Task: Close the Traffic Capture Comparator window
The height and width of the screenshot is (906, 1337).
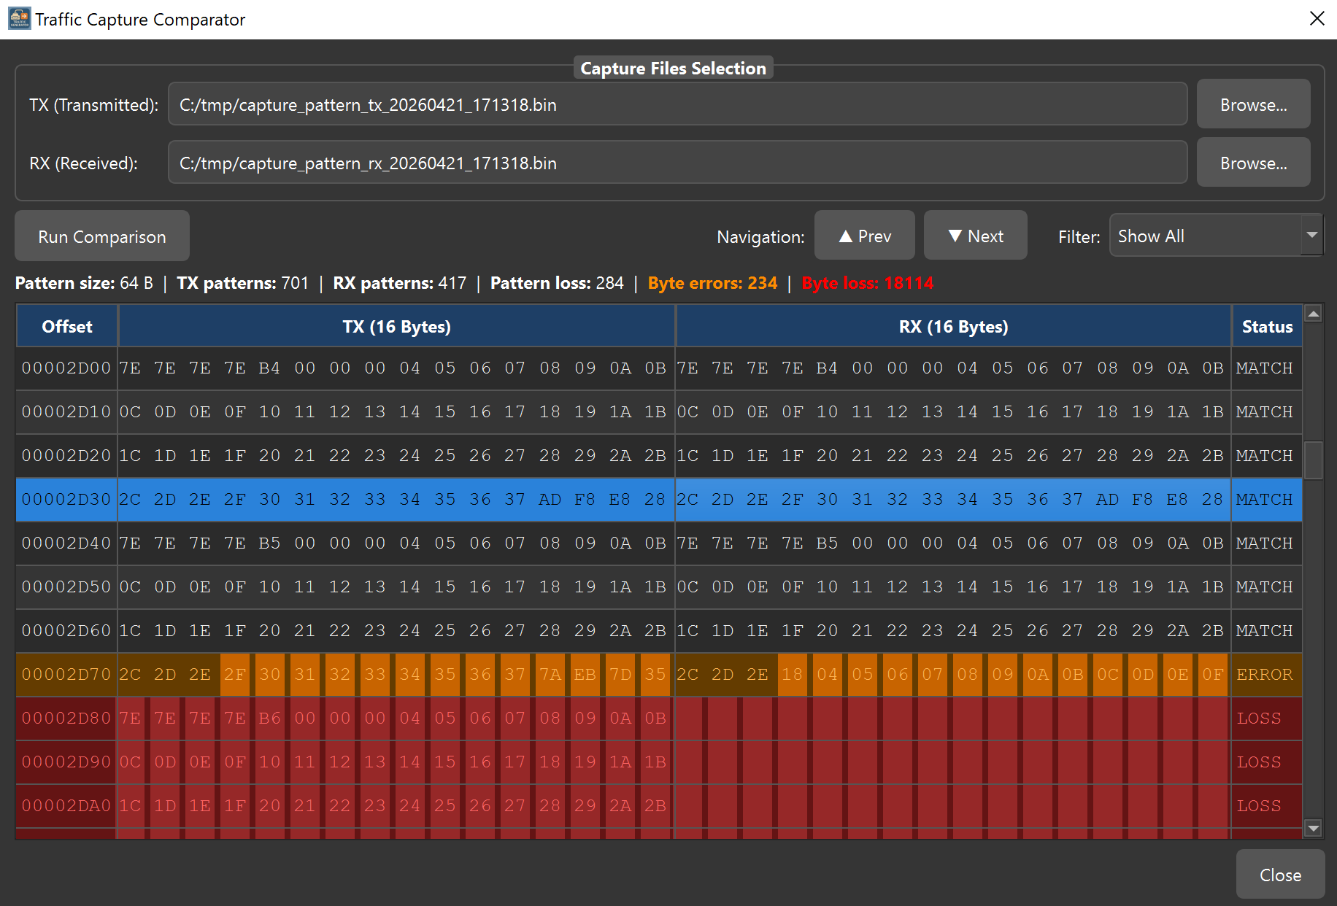Action: [1317, 18]
